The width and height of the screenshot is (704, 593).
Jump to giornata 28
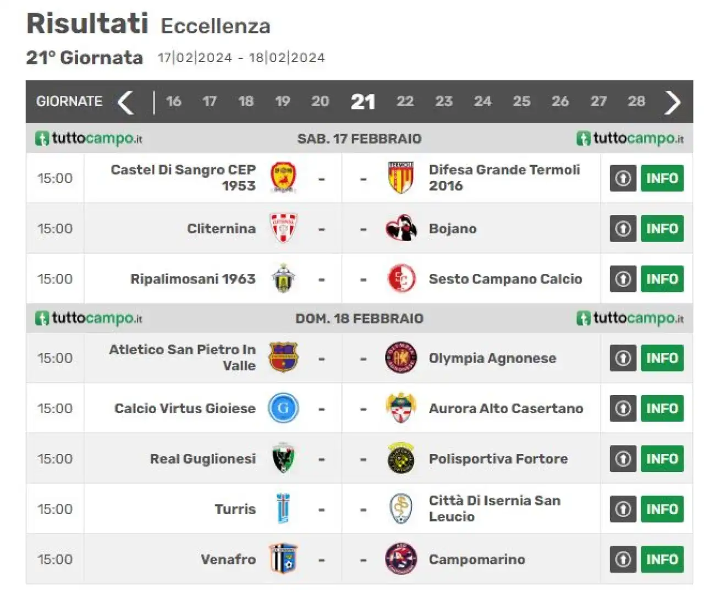click(636, 101)
